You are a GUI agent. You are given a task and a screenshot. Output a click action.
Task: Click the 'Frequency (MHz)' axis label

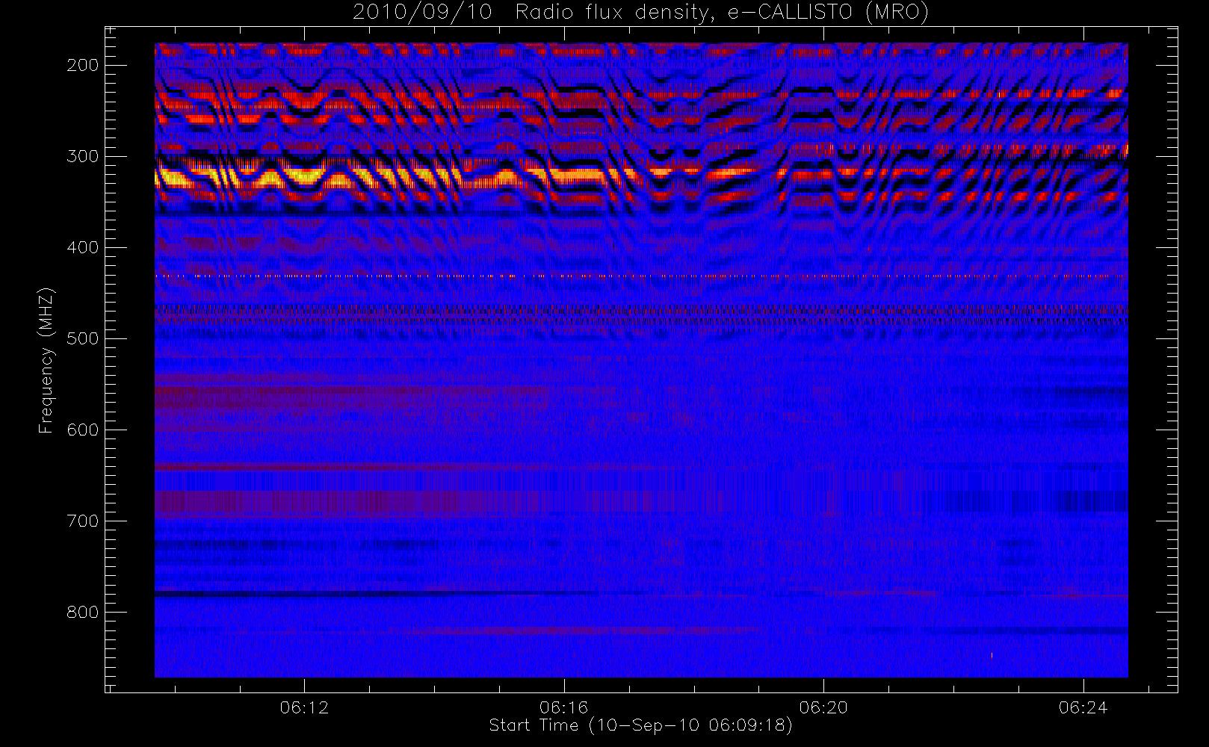46,360
